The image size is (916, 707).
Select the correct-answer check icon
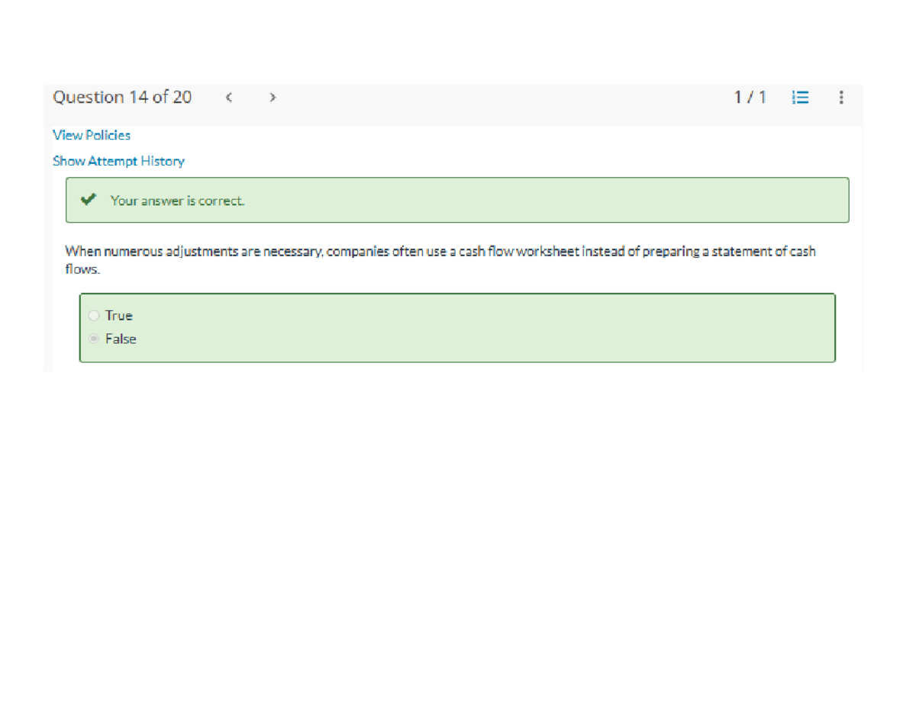tap(89, 199)
